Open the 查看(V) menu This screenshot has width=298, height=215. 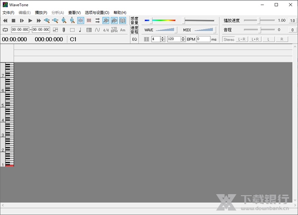pyautogui.click(x=74, y=12)
